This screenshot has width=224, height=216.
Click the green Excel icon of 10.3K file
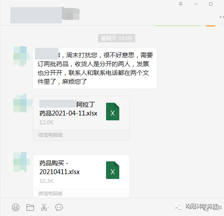pyautogui.click(x=113, y=170)
